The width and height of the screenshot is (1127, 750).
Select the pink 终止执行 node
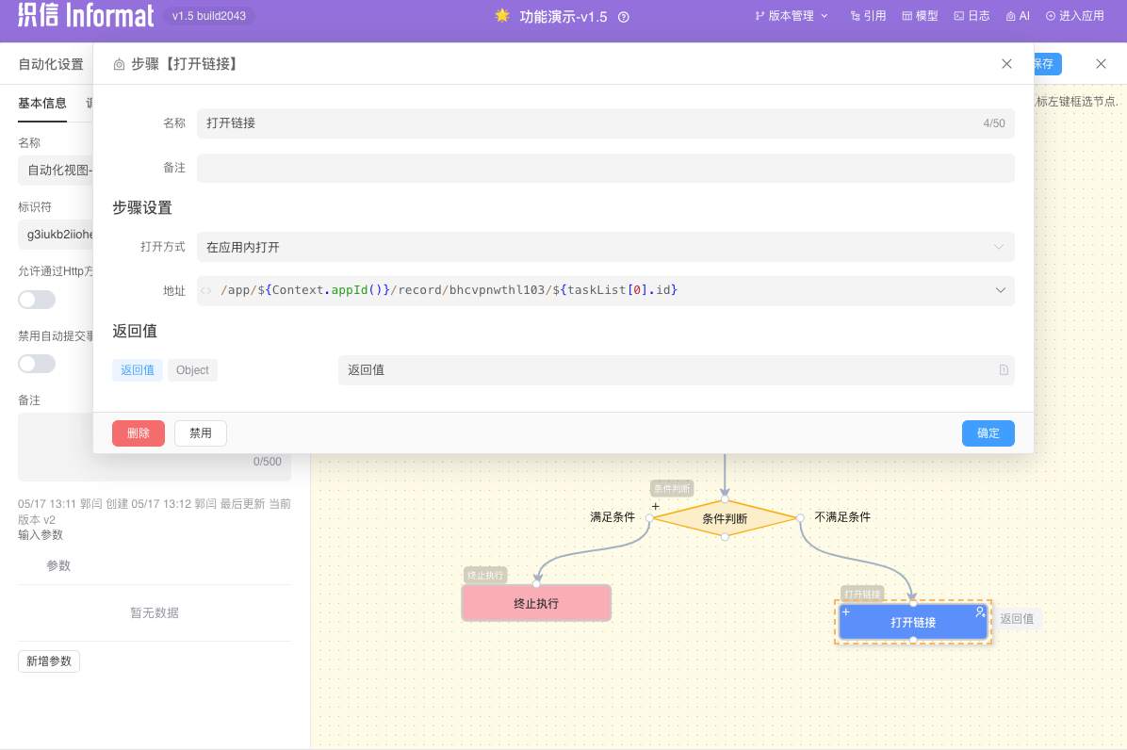(x=536, y=603)
